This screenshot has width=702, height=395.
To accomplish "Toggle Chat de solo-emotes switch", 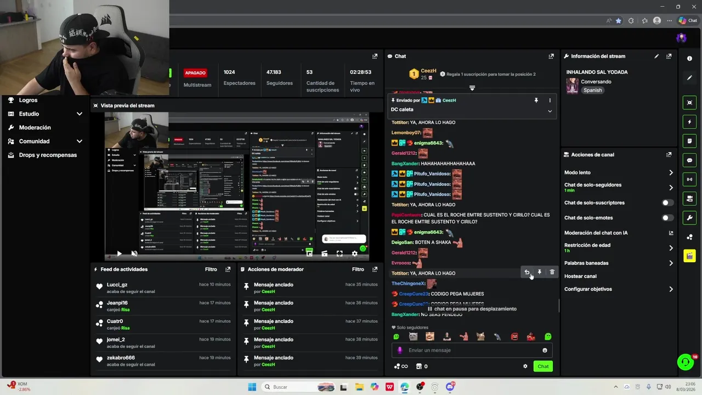I will tap(667, 218).
